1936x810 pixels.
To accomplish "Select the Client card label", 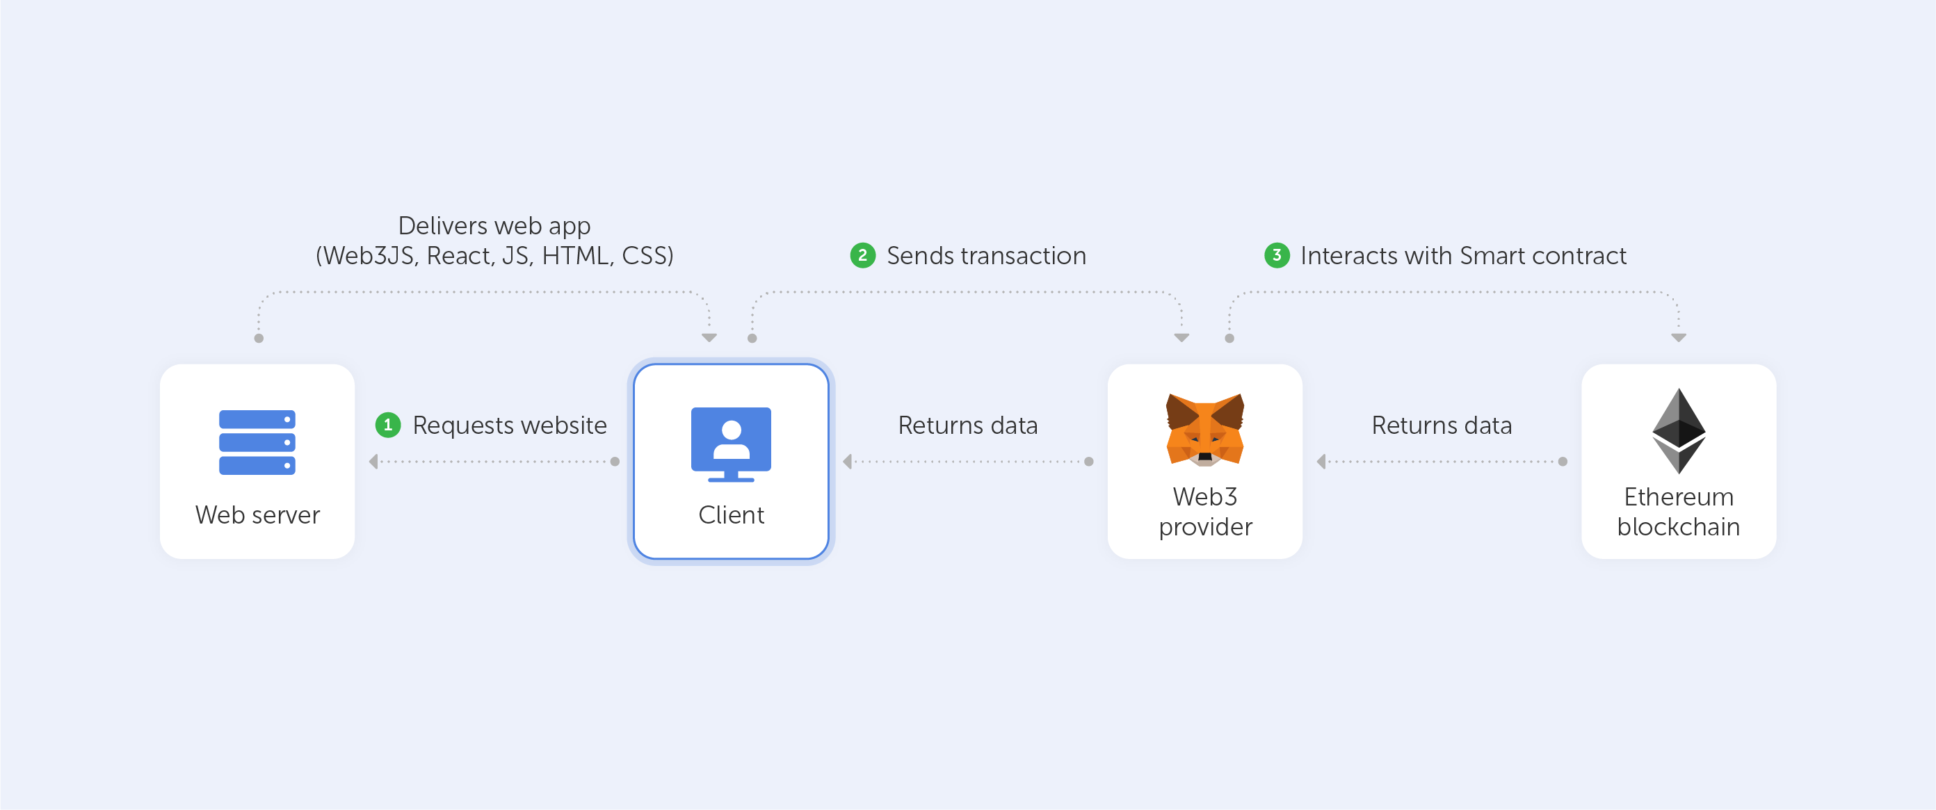I will 730,515.
